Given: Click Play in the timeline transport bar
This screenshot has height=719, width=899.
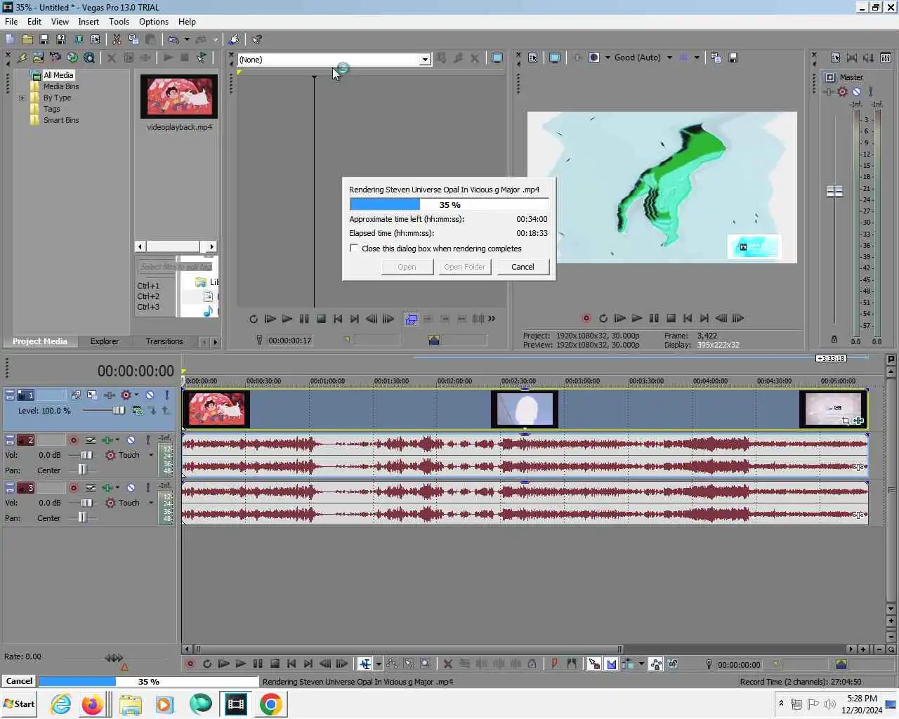Looking at the screenshot, I should click(x=241, y=664).
